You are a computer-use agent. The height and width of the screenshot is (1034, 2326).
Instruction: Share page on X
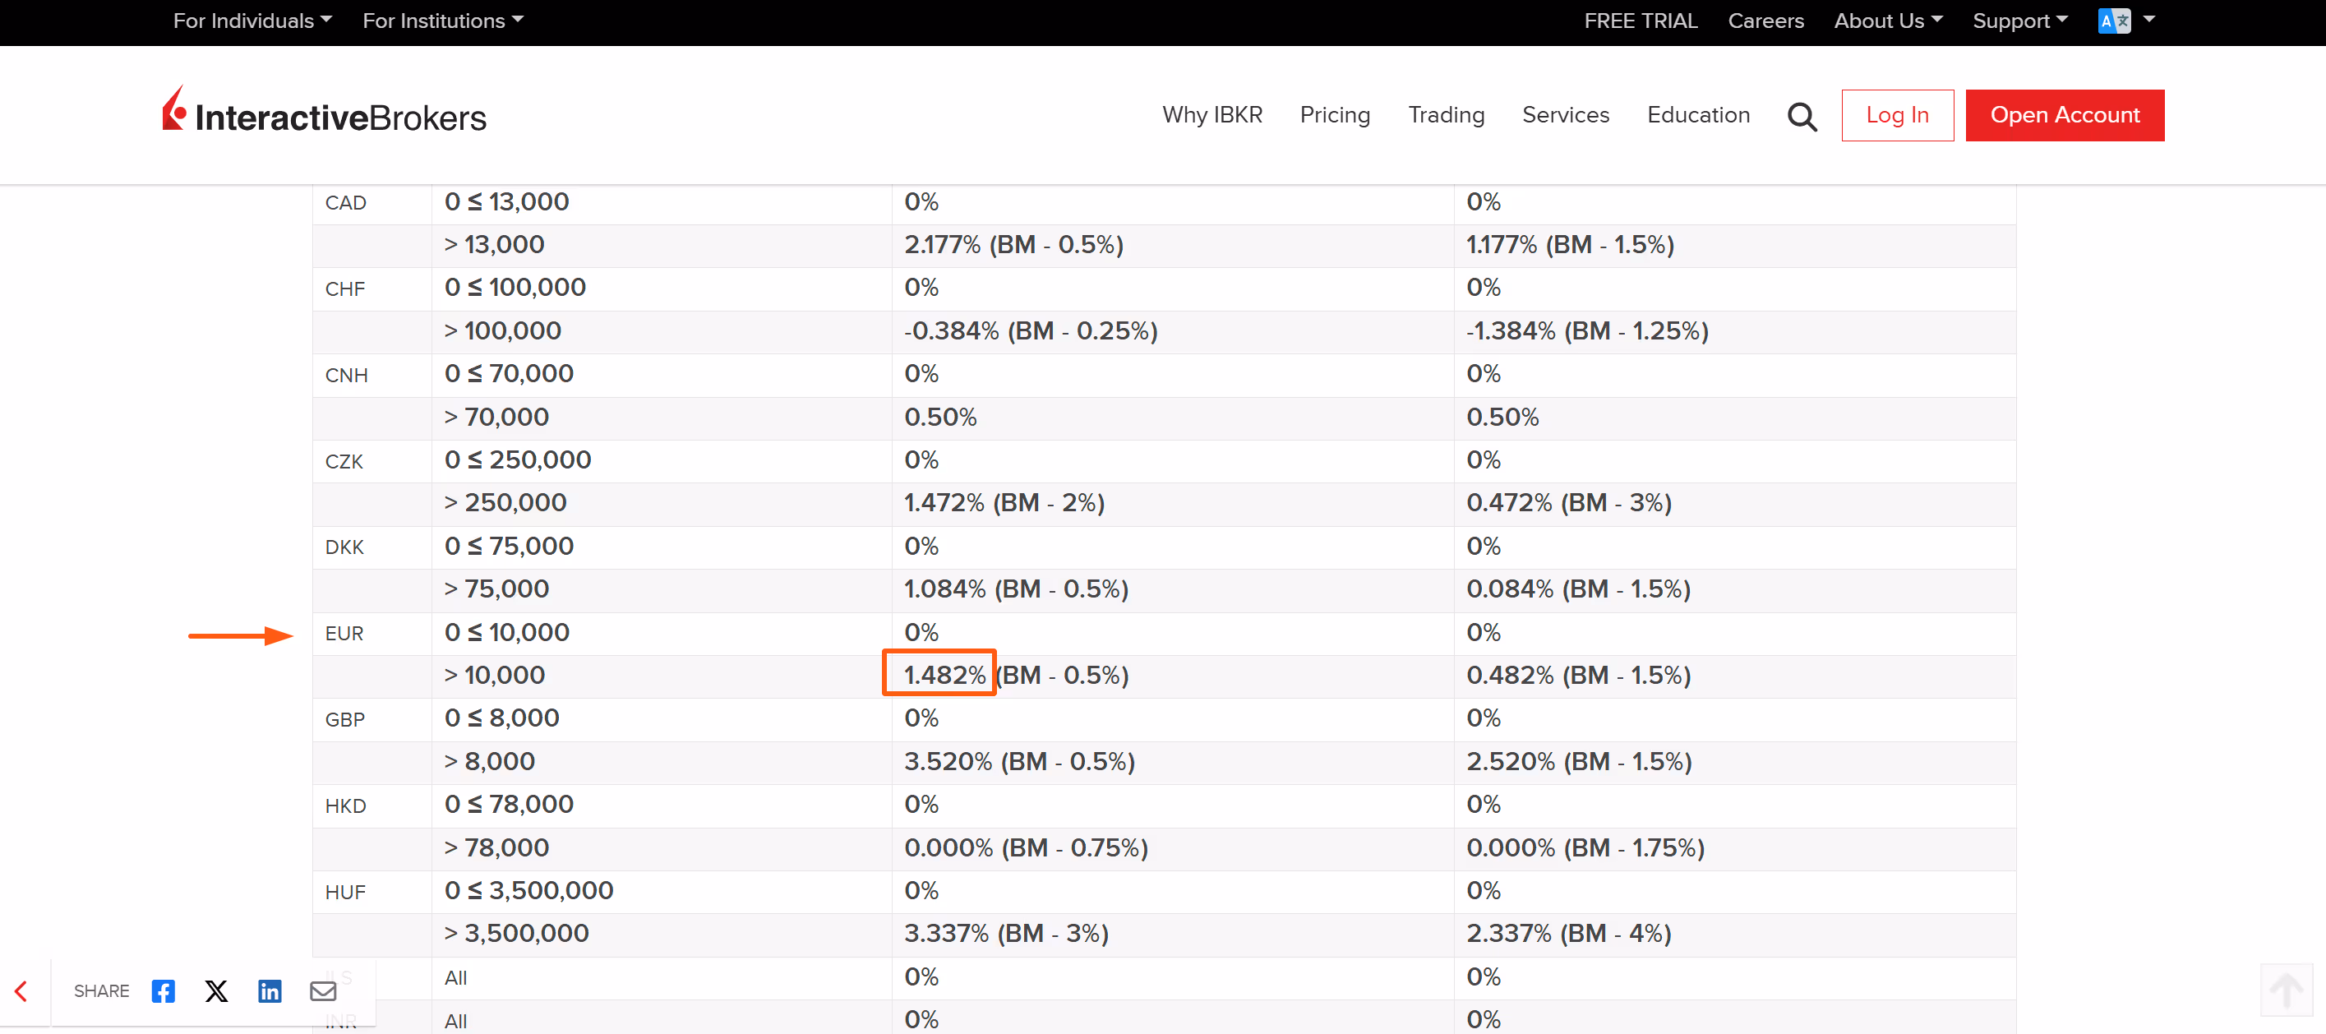tap(217, 990)
